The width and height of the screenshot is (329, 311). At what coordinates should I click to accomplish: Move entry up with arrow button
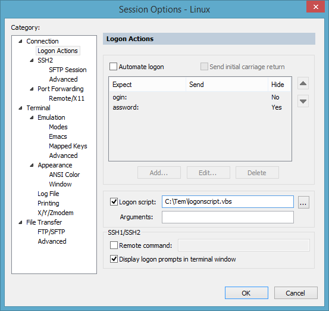[303, 83]
